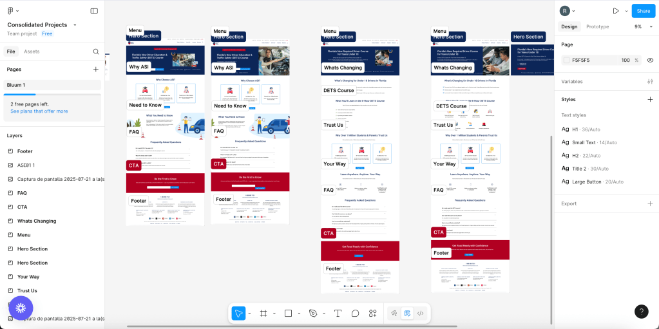Click the page background color swatch F5F5F5
Image resolution: width=659 pixels, height=329 pixels.
coord(567,60)
